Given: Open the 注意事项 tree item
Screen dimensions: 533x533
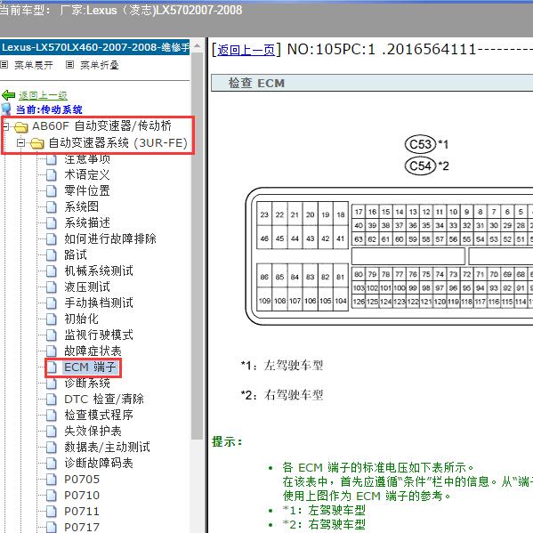Looking at the screenshot, I should tap(87, 159).
